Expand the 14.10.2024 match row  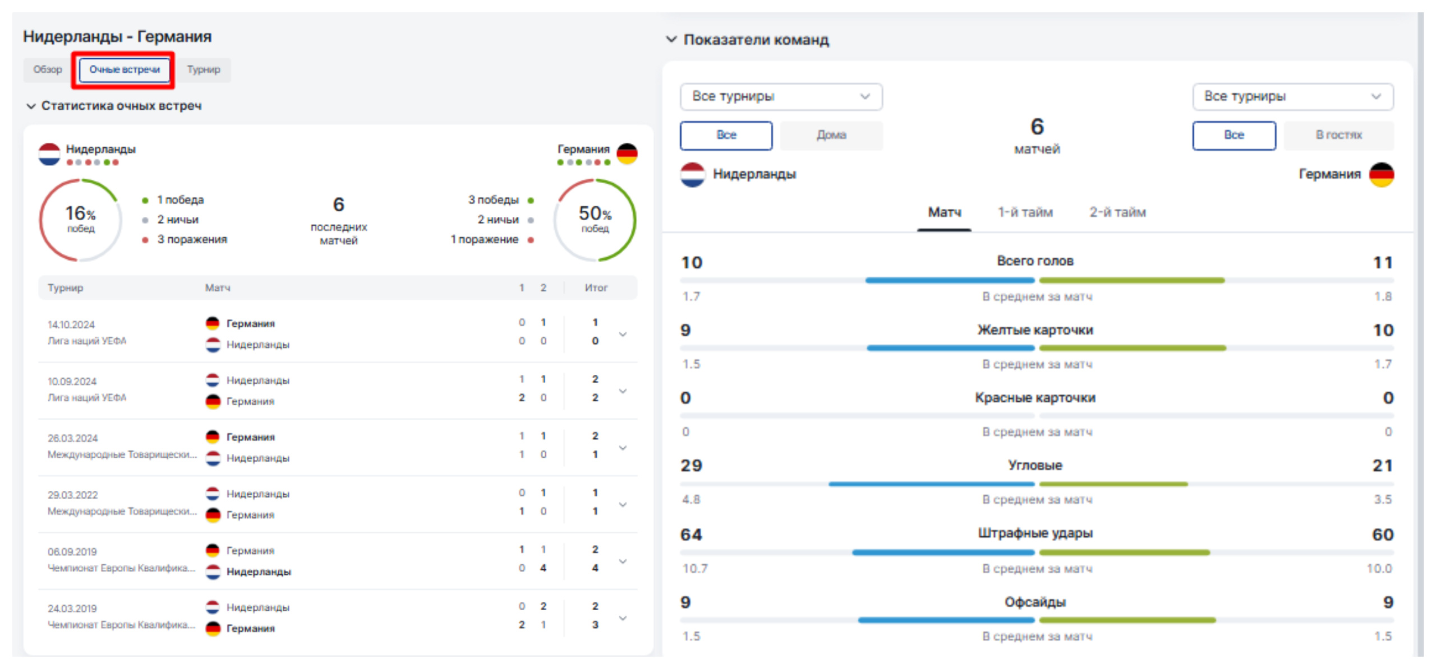[623, 334]
